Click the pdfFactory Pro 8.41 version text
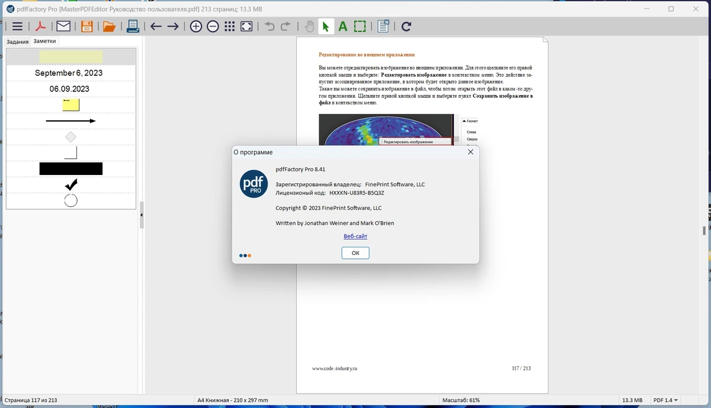The width and height of the screenshot is (711, 408). point(300,169)
